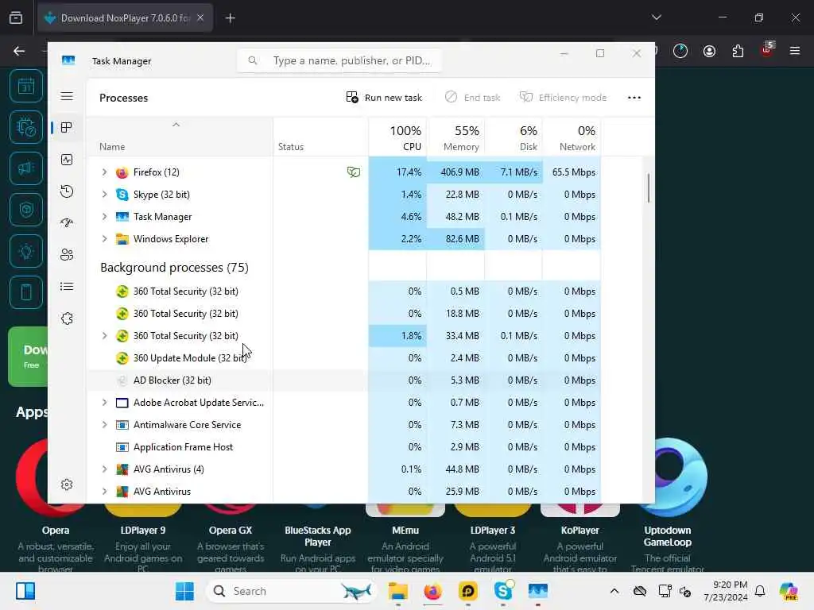Click the Task Manager vertical scrollbar thumb
814x610 pixels.
(649, 187)
